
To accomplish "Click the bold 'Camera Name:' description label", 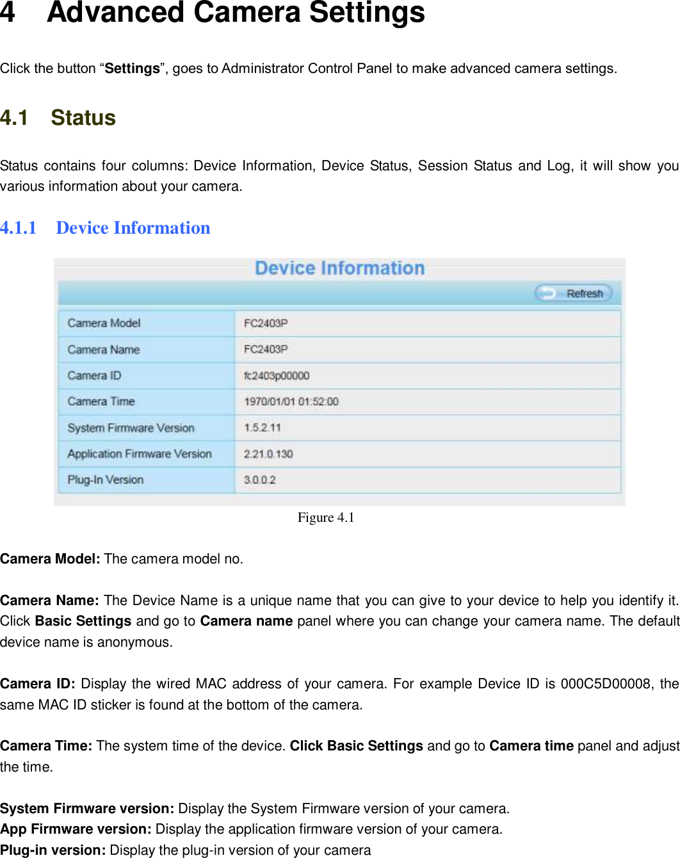I will (49, 601).
